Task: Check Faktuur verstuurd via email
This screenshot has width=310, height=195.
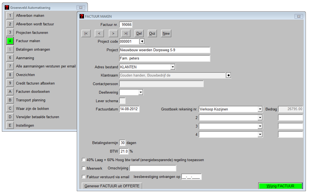Action: [x=84, y=177]
